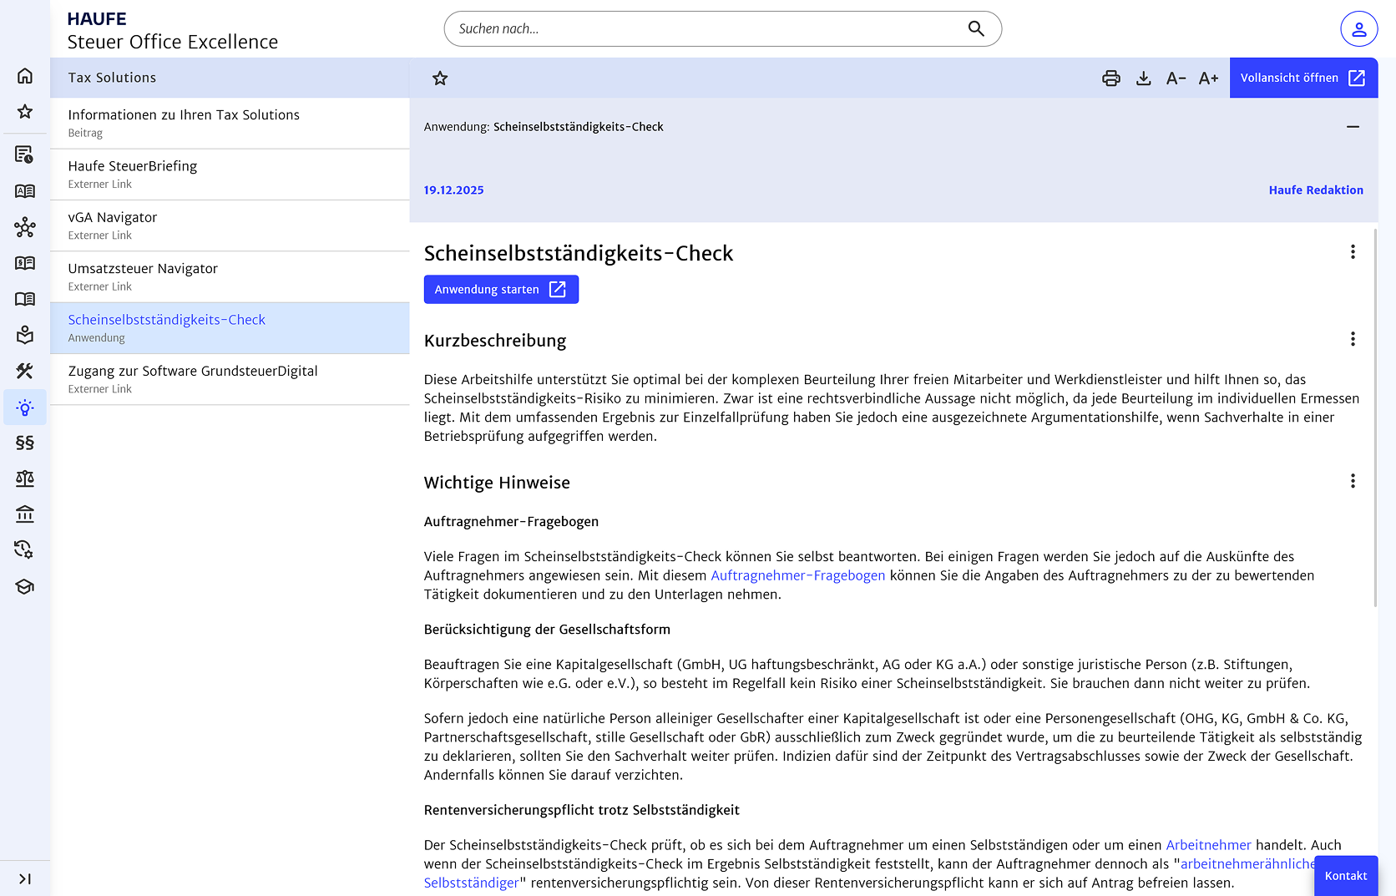Open 'vGA Navigator' list entry
The image size is (1396, 896).
[230, 225]
